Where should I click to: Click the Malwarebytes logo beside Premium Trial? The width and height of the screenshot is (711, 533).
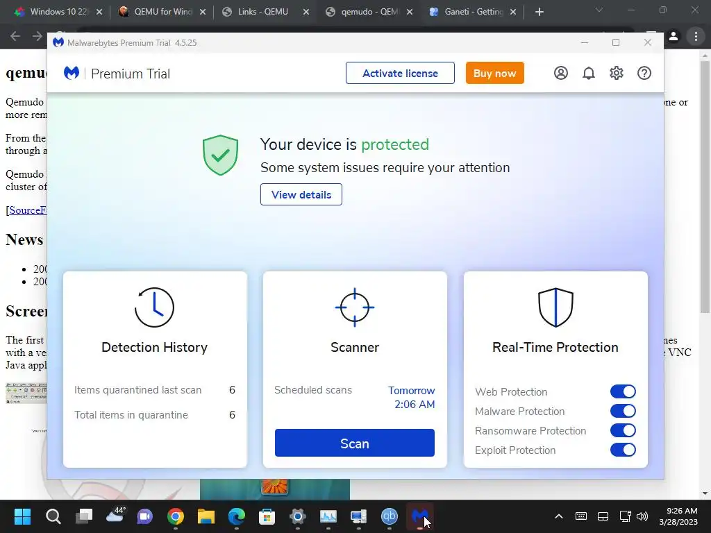(72, 73)
